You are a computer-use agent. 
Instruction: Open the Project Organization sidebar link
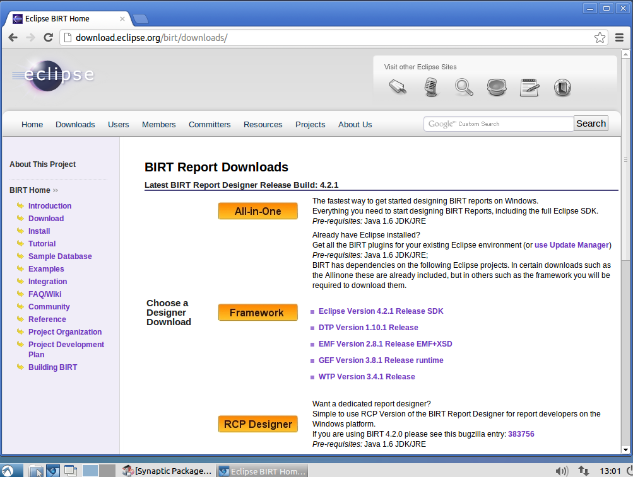(65, 332)
